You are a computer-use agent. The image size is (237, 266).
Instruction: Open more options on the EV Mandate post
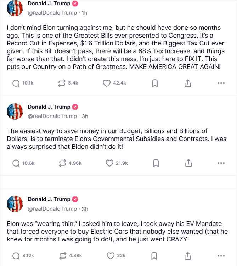(x=221, y=256)
